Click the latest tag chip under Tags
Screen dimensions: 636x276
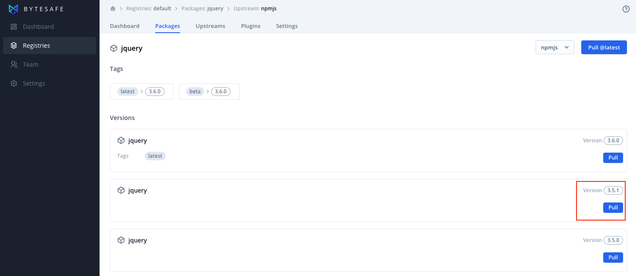[x=128, y=92]
